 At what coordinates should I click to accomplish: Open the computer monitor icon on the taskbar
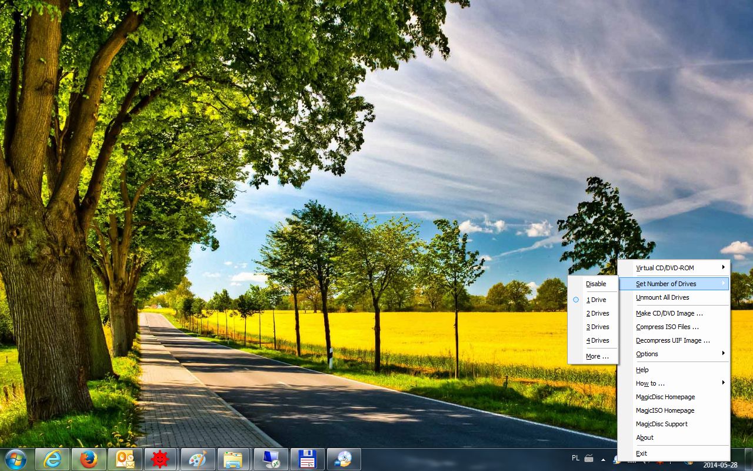click(271, 459)
